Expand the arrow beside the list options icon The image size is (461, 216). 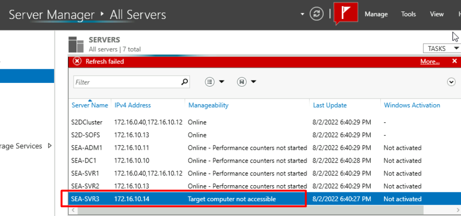click(221, 82)
